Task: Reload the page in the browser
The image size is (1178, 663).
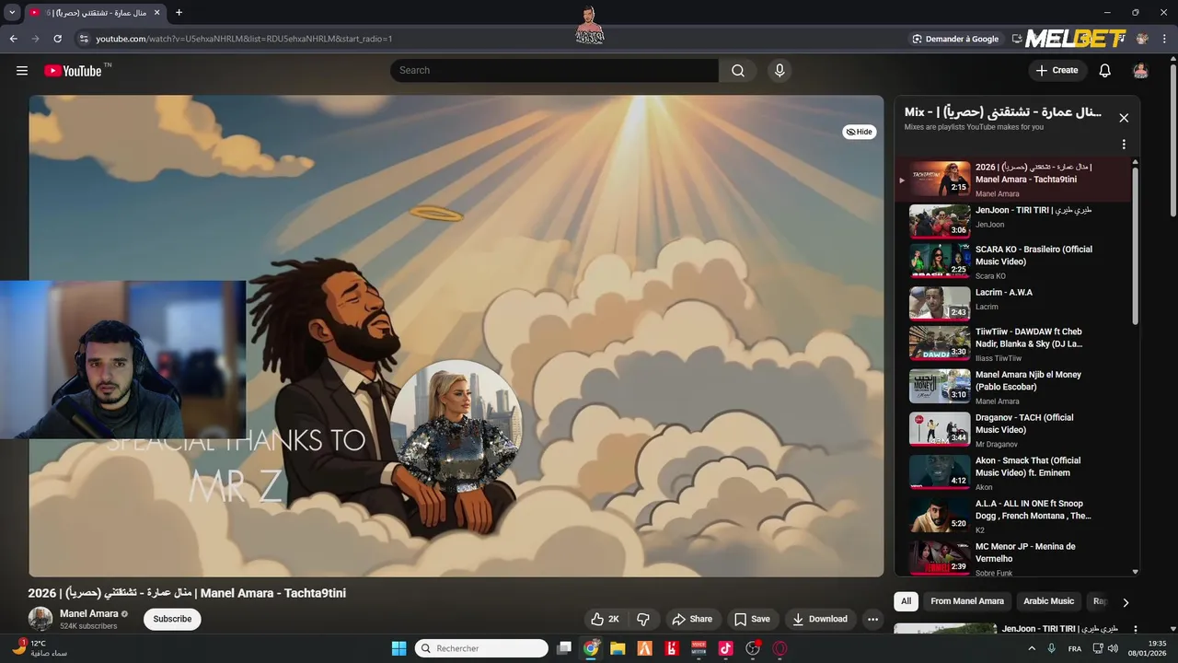Action: [58, 39]
